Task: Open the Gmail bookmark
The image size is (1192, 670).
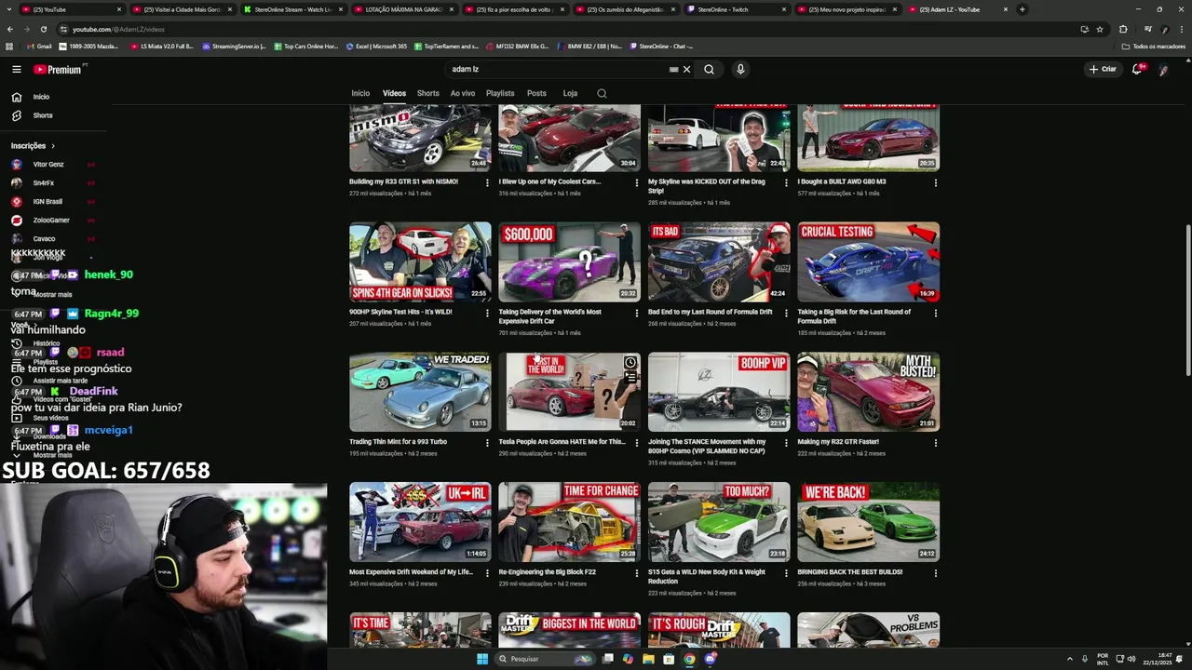Action: tap(39, 46)
